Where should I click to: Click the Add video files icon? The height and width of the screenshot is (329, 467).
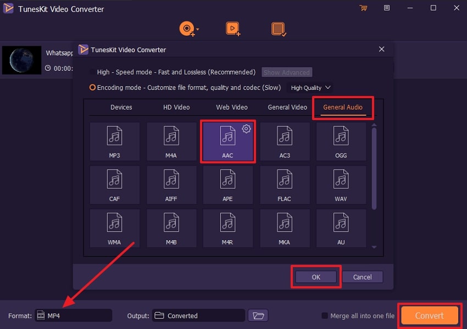pos(233,29)
